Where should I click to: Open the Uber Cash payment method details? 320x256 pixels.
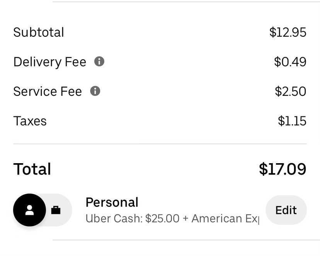click(131, 218)
